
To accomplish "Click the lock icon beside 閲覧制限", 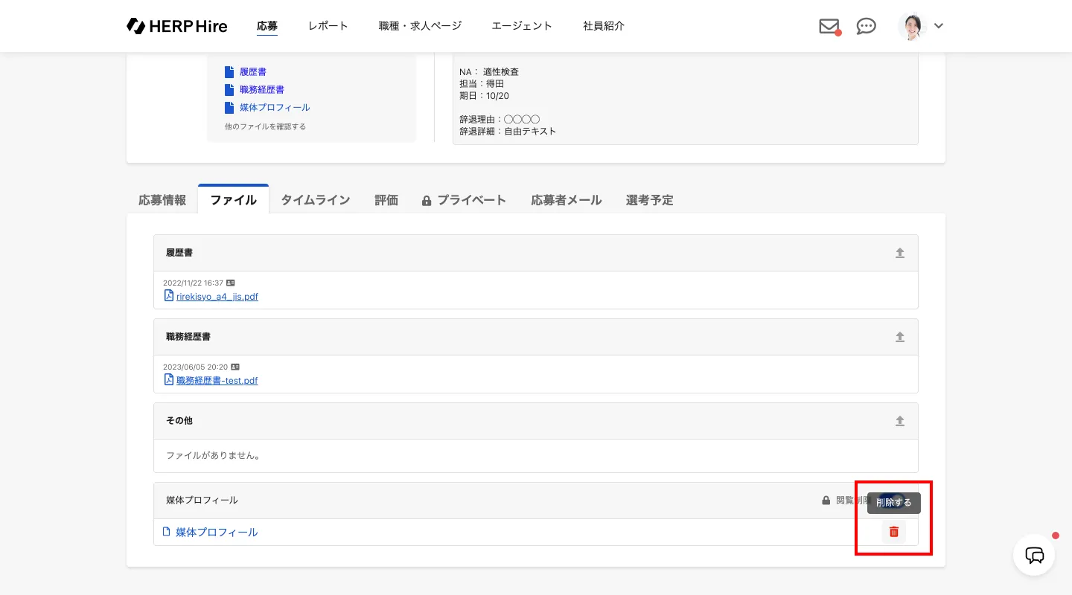I will (826, 501).
